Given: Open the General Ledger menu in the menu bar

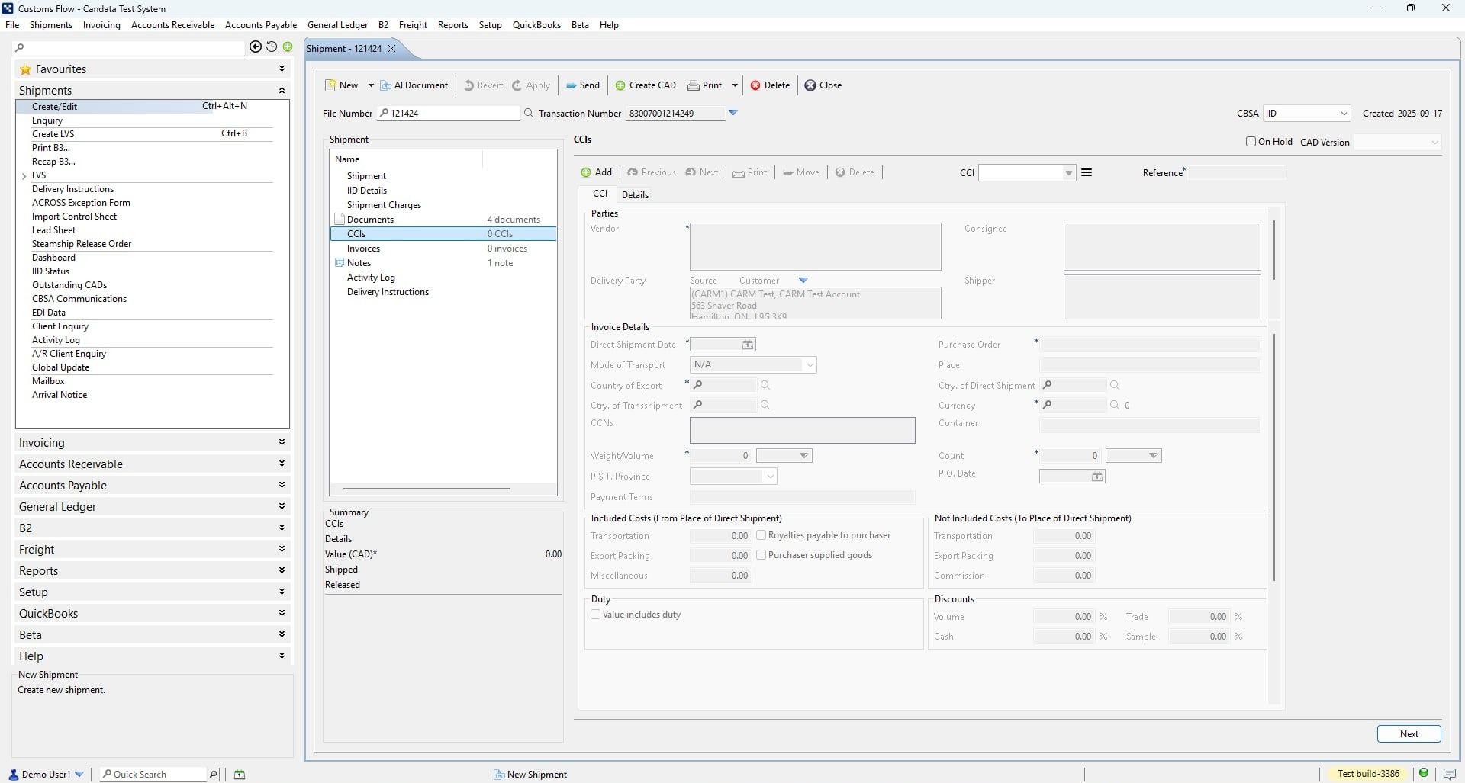Looking at the screenshot, I should tap(337, 25).
